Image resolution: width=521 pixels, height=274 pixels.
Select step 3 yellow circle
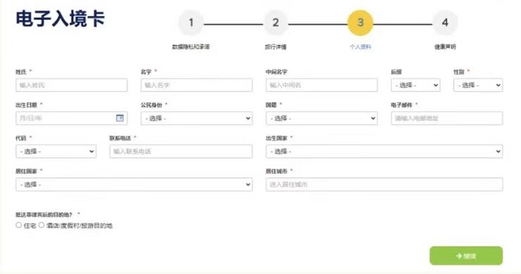coord(360,23)
